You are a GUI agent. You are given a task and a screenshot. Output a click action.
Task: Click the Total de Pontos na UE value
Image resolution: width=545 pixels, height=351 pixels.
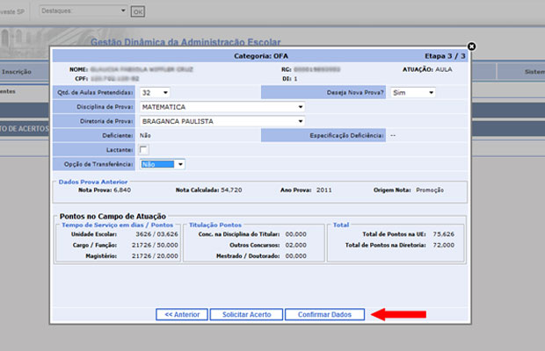click(442, 234)
